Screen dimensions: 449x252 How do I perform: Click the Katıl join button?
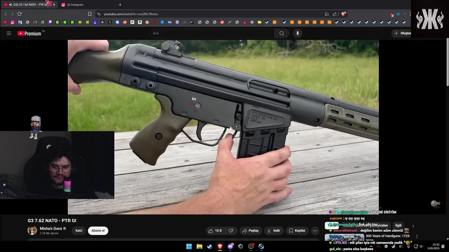coord(79,231)
